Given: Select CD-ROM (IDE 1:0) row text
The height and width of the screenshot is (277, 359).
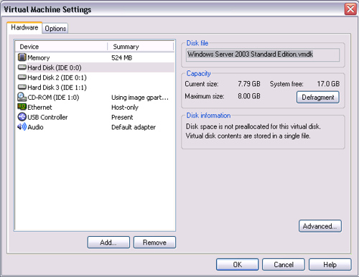Looking at the screenshot, I should 53,98.
